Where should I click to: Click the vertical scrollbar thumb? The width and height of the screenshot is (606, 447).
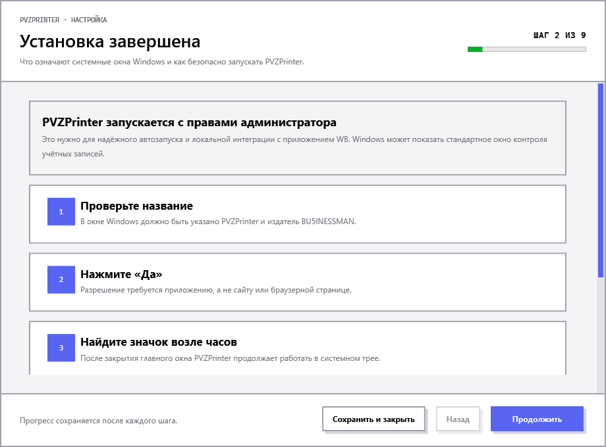coord(601,180)
